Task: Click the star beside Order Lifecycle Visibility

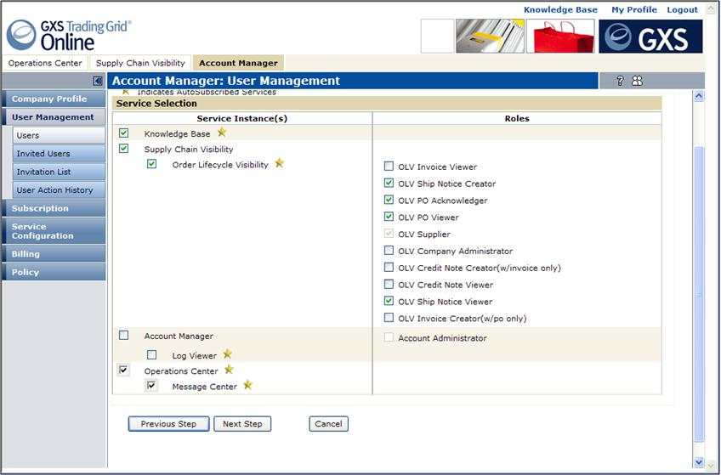Action: (279, 163)
